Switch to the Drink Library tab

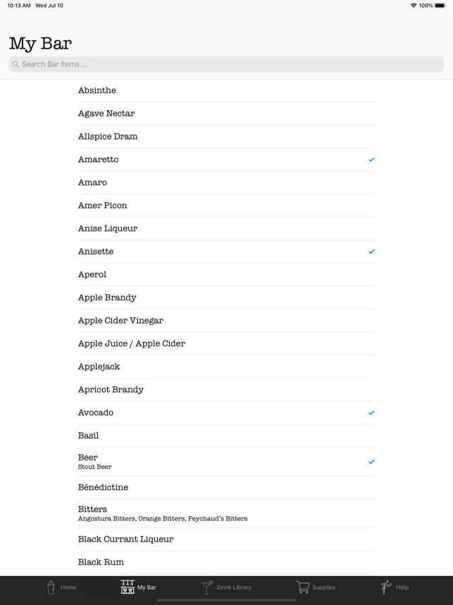pyautogui.click(x=226, y=587)
